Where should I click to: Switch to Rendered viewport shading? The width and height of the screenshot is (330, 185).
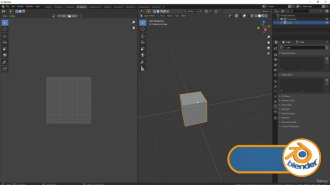point(266,16)
